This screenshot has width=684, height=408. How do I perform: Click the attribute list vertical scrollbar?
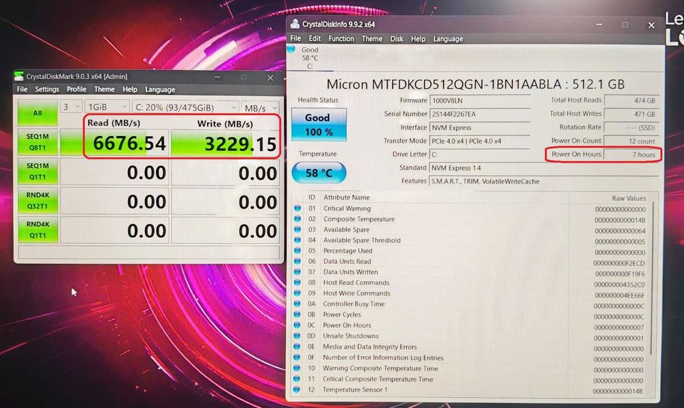[x=653, y=279]
